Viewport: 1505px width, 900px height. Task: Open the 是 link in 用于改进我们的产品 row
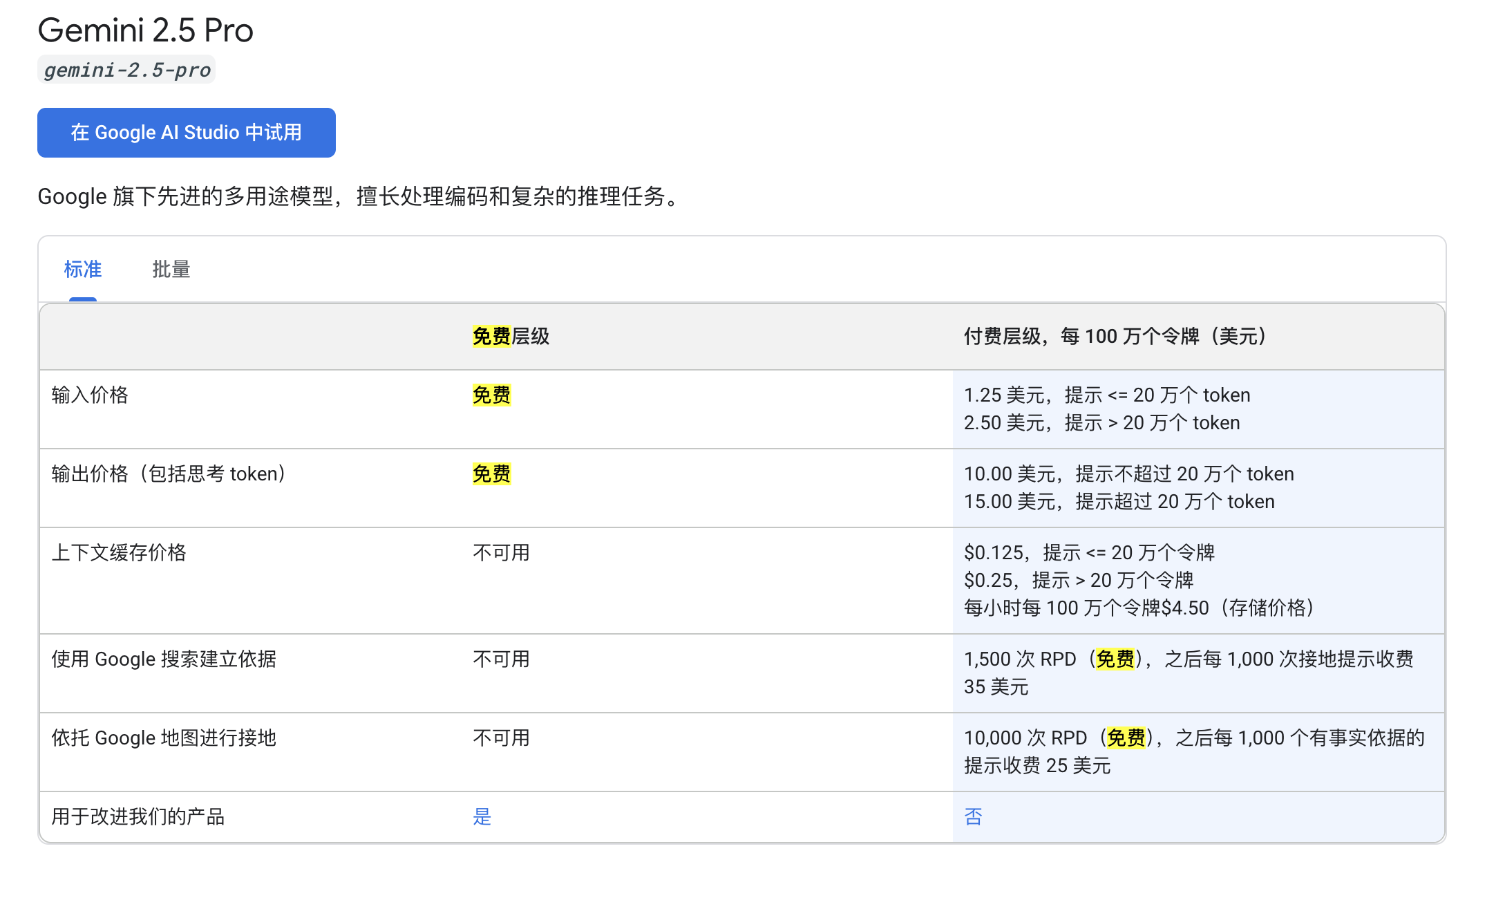tap(482, 817)
